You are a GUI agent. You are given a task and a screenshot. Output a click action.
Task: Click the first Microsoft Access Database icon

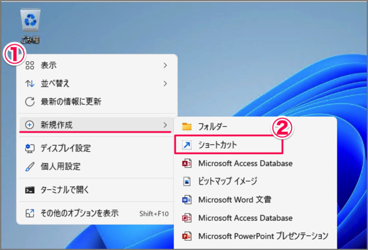pyautogui.click(x=187, y=163)
